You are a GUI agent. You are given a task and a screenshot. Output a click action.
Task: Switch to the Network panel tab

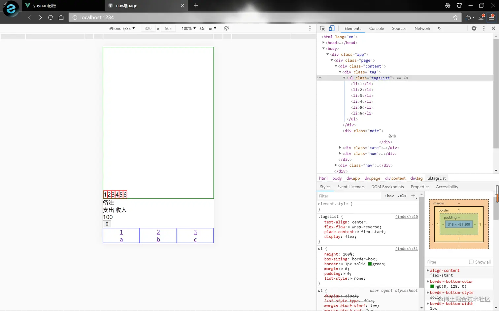[422, 29]
